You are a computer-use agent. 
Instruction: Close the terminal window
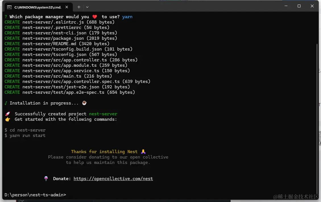312,6
